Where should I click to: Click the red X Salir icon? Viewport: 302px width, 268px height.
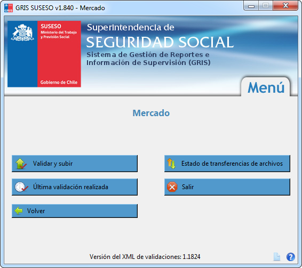point(172,187)
